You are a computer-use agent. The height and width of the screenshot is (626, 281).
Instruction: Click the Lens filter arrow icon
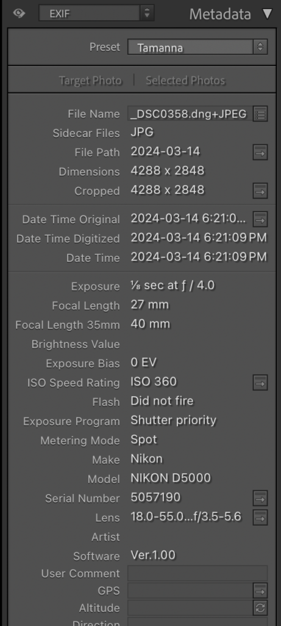tap(260, 517)
